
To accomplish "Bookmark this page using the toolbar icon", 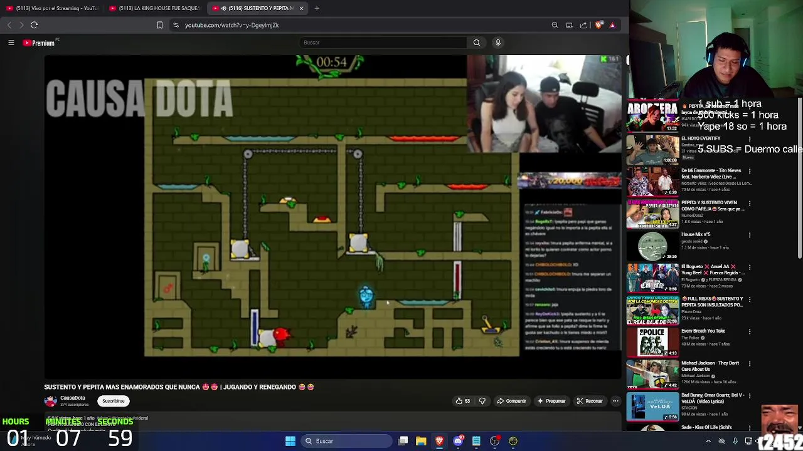I will coord(159,25).
